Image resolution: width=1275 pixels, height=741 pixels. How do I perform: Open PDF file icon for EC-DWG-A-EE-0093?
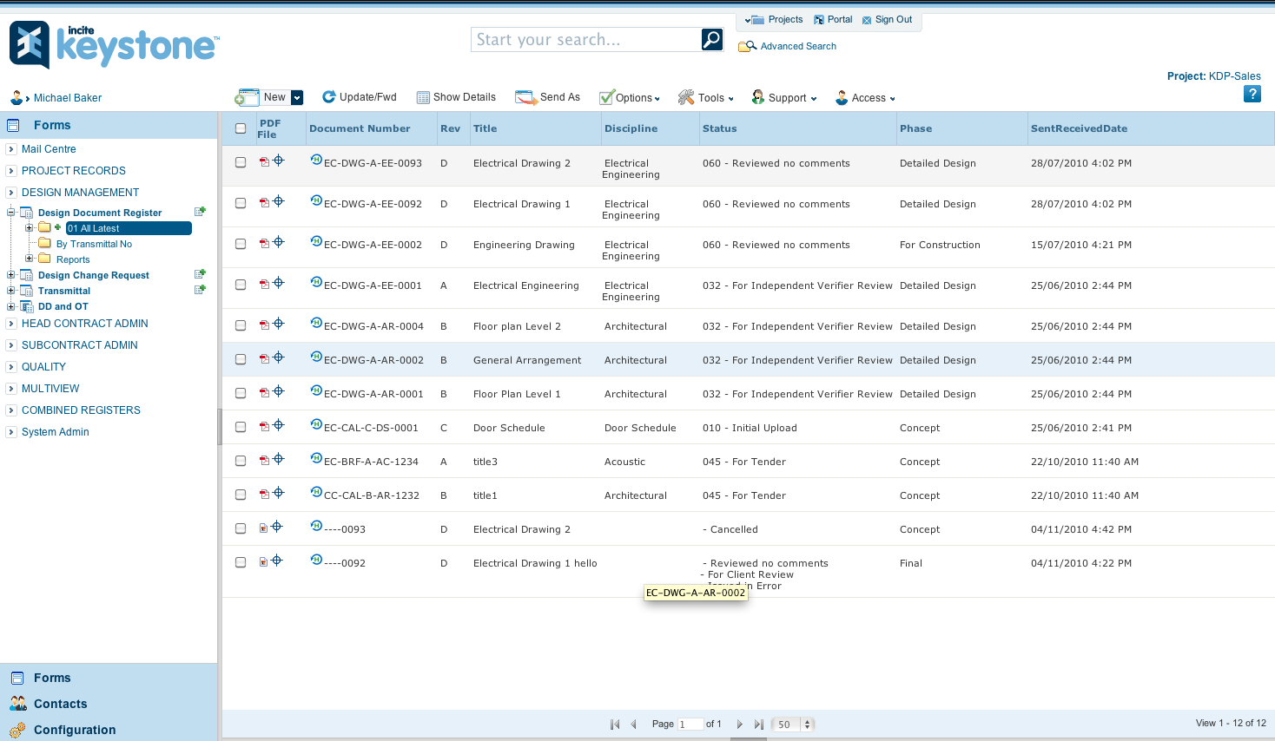tap(264, 162)
